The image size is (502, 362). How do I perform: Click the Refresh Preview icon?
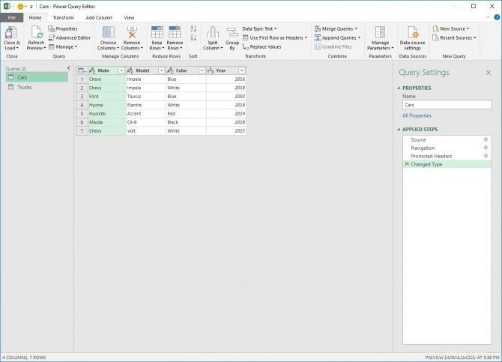tap(36, 33)
